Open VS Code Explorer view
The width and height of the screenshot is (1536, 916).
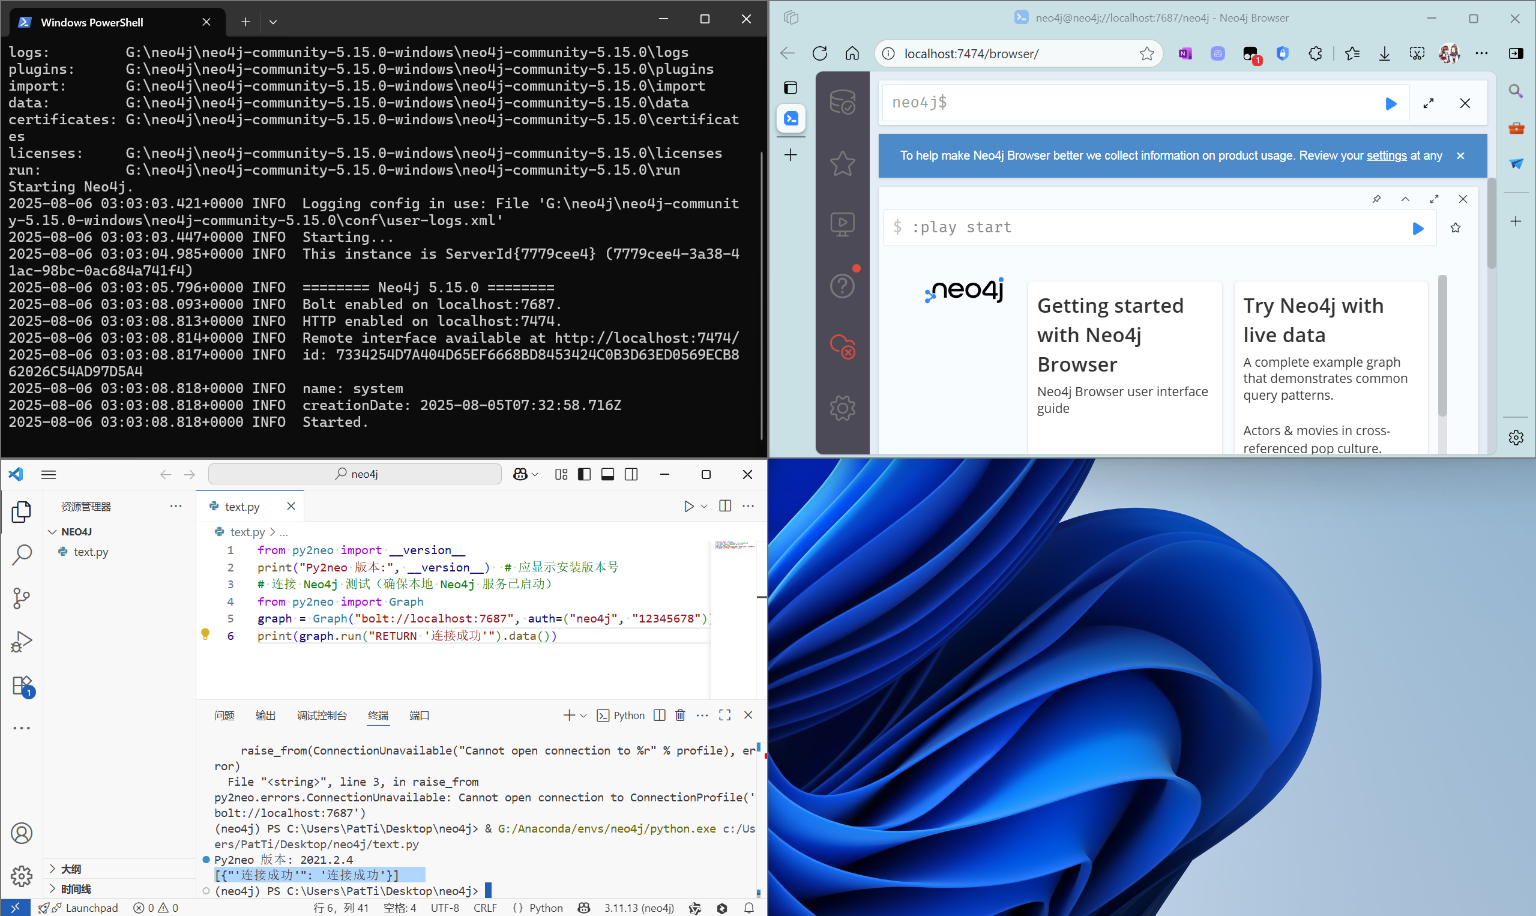coord(22,511)
